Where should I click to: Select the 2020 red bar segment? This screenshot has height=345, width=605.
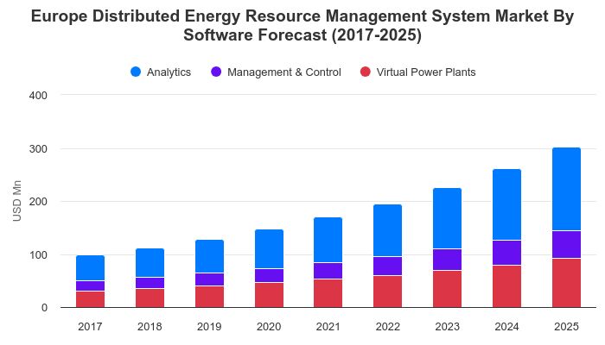[269, 295]
